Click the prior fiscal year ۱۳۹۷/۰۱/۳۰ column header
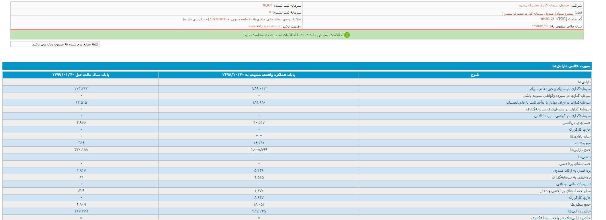Screen dimensions: 606x220 tap(80, 75)
